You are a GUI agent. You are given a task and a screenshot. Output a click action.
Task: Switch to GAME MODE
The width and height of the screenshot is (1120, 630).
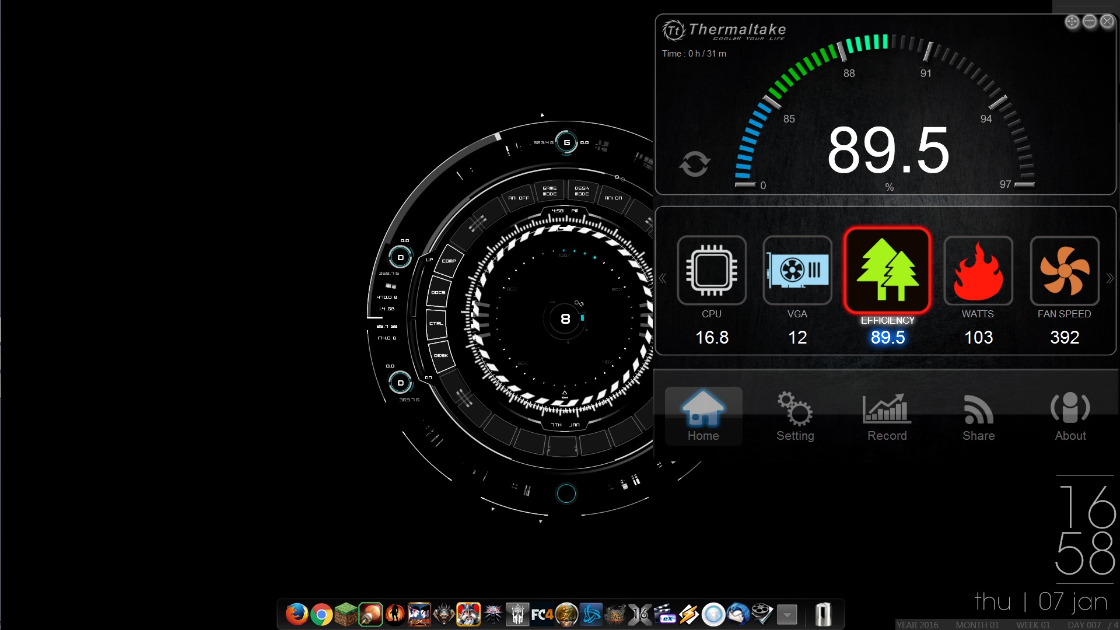point(549,191)
